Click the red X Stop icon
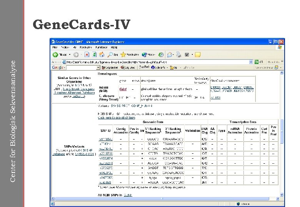Screen dimensions: 300x207 [x=87, y=55]
